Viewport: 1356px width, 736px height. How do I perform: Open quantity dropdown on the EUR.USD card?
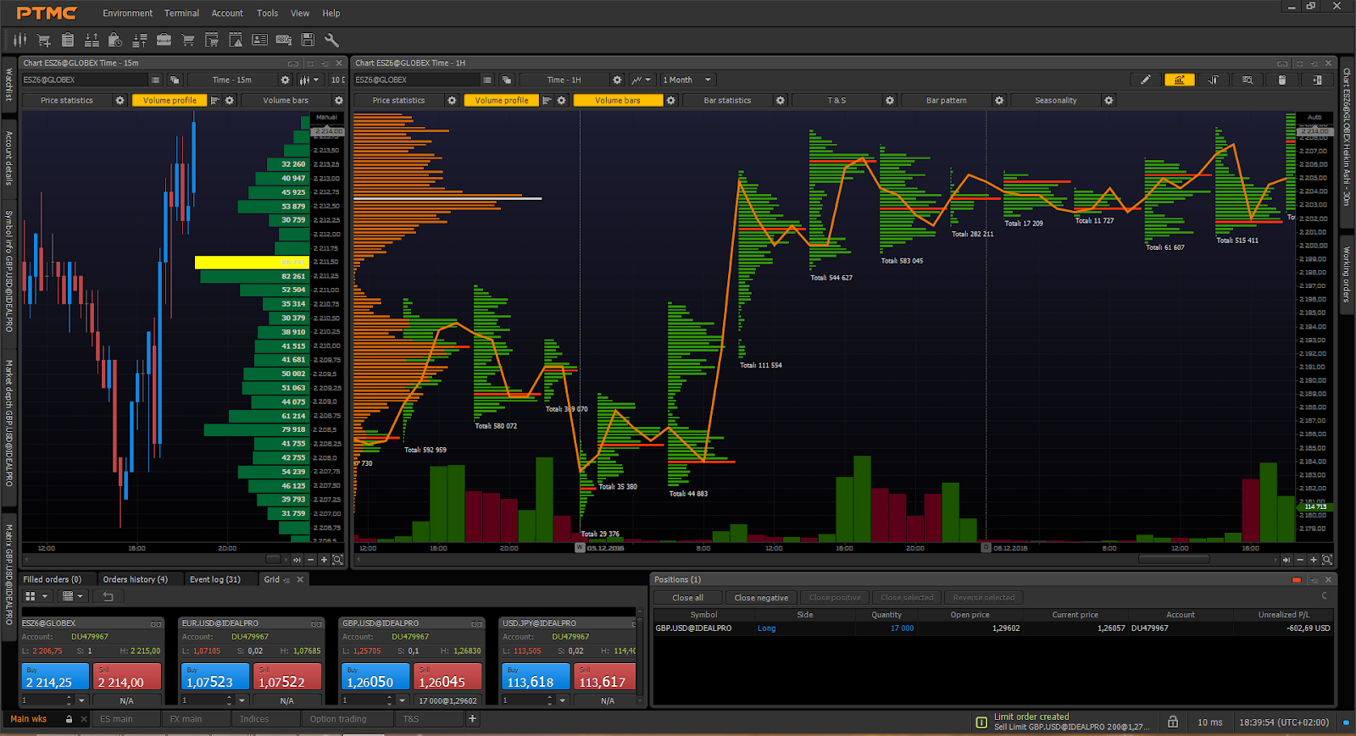pyautogui.click(x=242, y=700)
